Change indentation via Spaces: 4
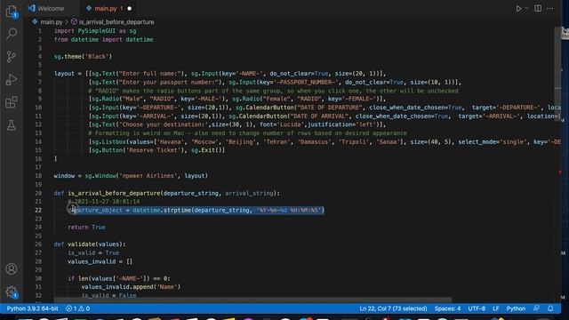The width and height of the screenshot is (569, 320). click(447, 308)
